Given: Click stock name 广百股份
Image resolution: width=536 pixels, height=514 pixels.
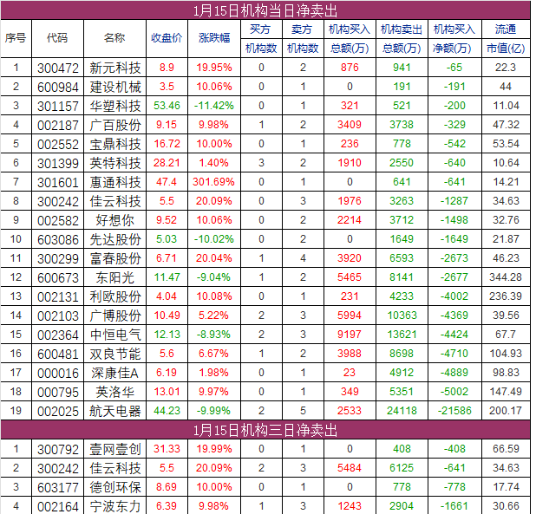Looking at the screenshot, I should tap(115, 126).
